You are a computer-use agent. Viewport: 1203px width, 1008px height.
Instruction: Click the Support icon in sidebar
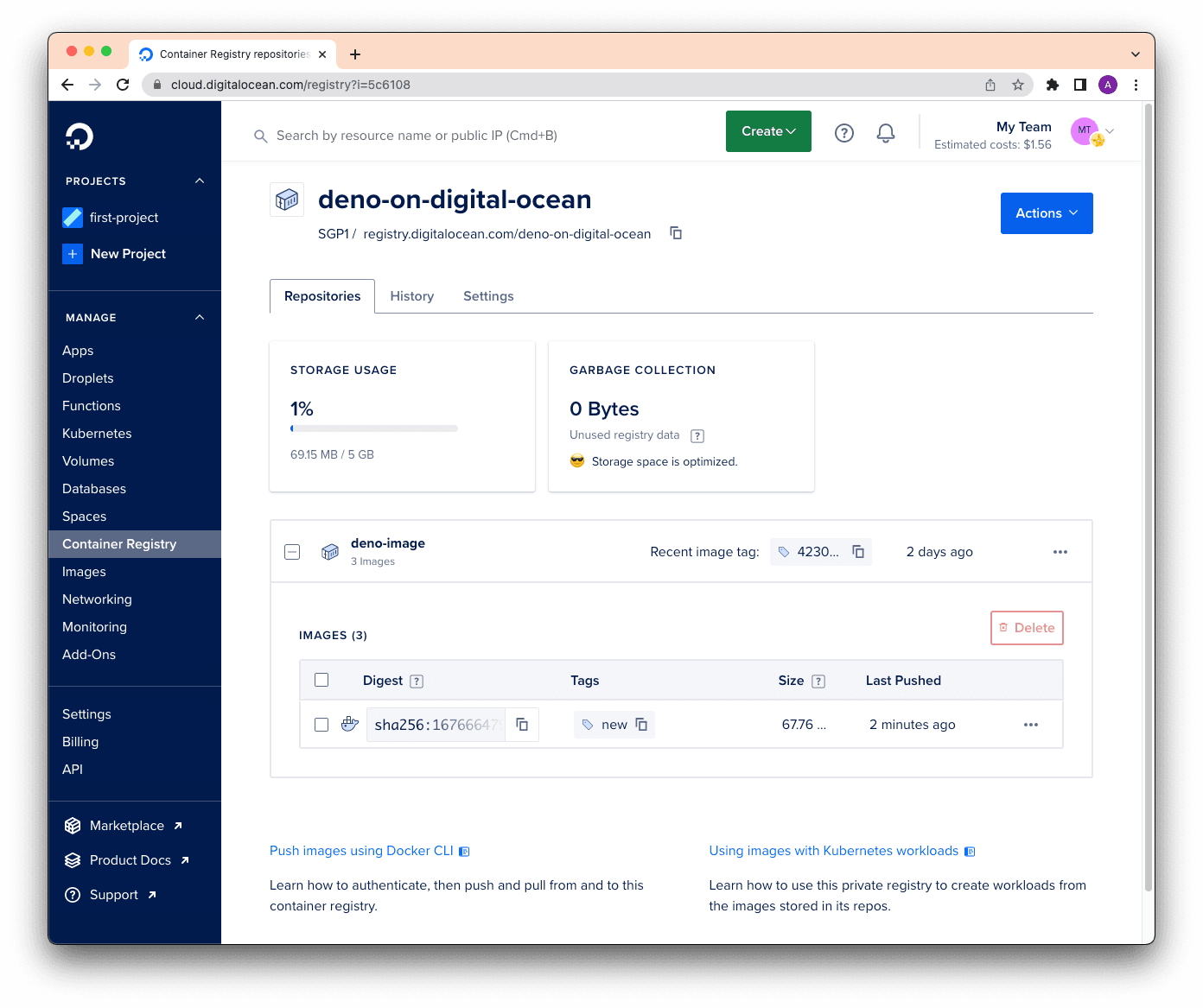tap(73, 895)
